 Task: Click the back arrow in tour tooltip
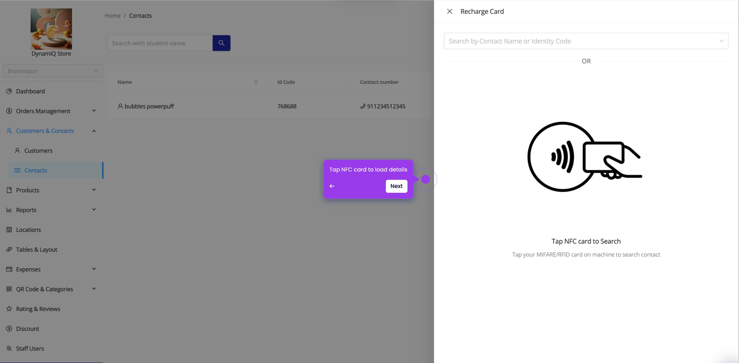click(x=332, y=186)
